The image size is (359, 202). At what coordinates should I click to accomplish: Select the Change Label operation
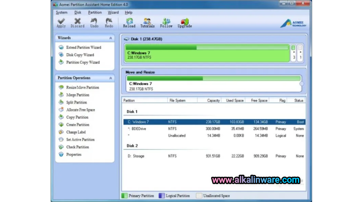[x=76, y=132]
